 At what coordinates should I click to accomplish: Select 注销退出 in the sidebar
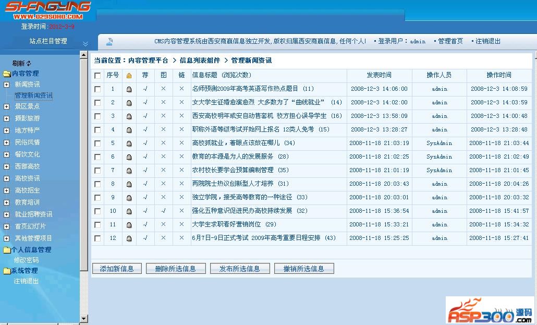[x=27, y=281]
